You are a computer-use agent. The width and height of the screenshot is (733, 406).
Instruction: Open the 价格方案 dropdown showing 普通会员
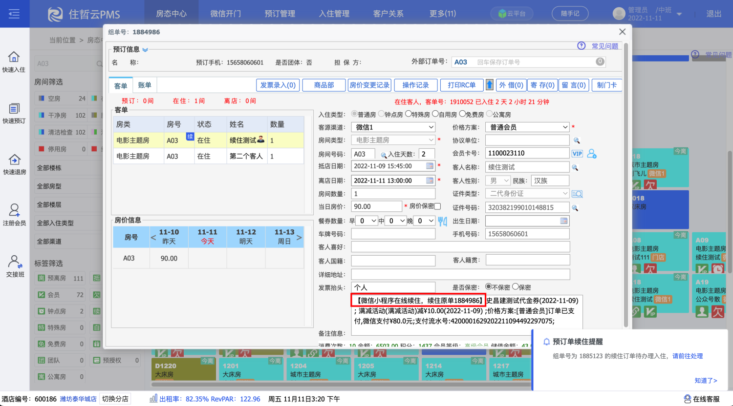pos(527,127)
